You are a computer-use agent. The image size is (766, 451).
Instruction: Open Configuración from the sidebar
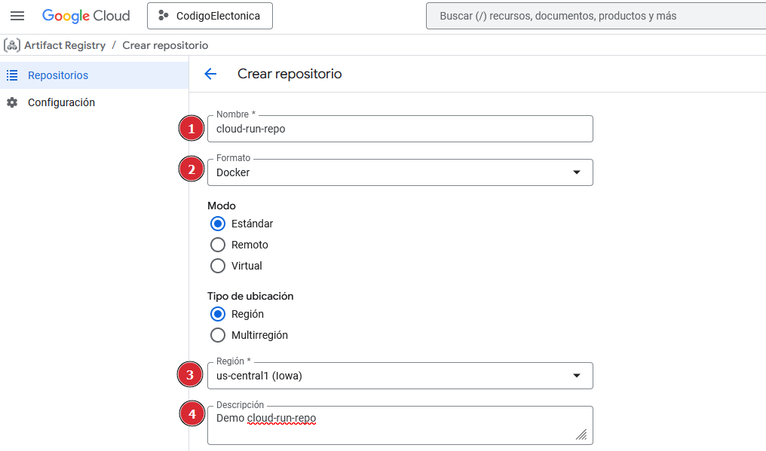point(60,102)
